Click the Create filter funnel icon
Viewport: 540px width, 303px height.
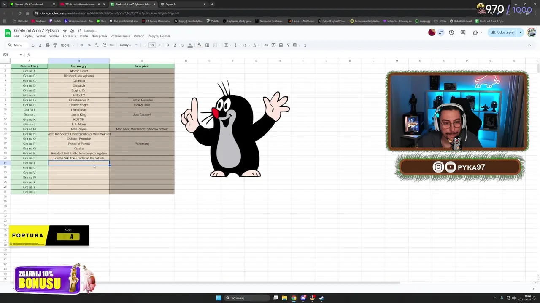(288, 45)
